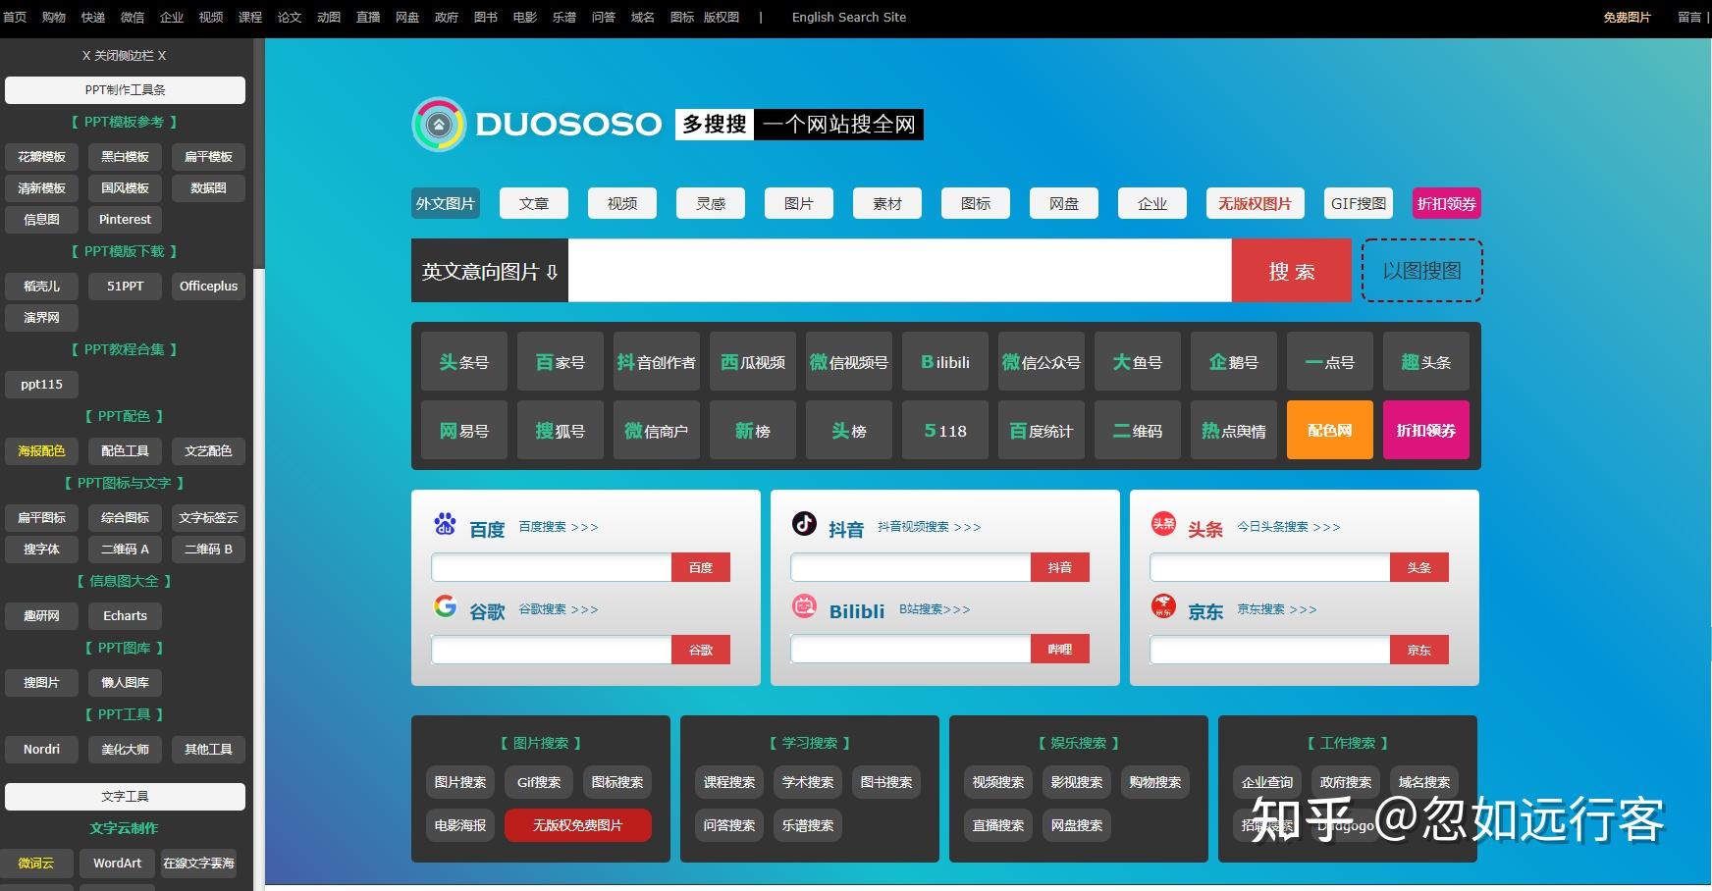Click the Toutiao red logo icon
The height and width of the screenshot is (891, 1712).
point(1163,524)
